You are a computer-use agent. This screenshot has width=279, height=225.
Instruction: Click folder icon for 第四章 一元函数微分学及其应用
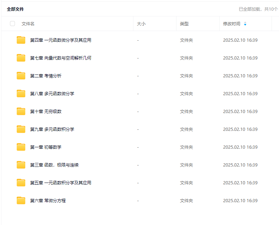point(21,40)
